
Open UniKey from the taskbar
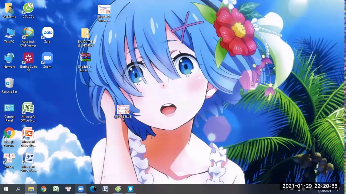68,189
